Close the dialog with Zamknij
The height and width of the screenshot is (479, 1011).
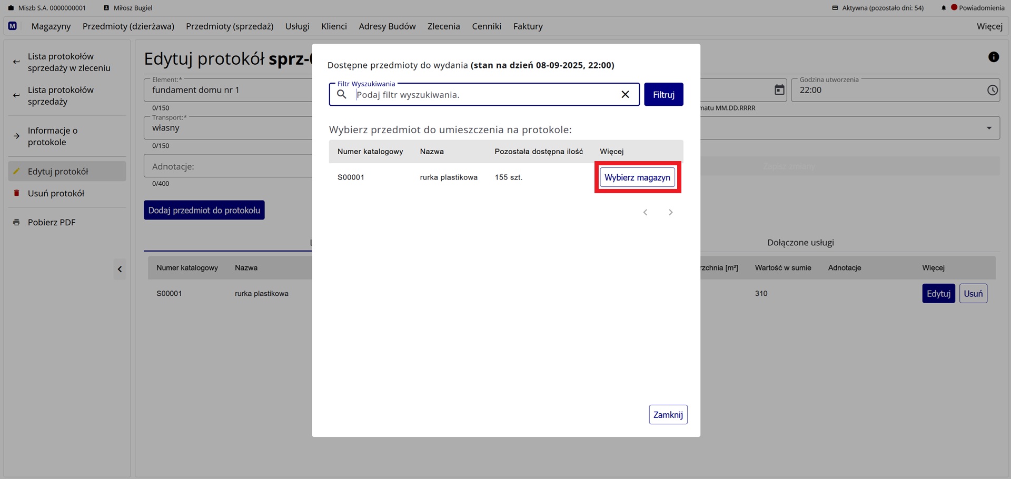pyautogui.click(x=668, y=415)
